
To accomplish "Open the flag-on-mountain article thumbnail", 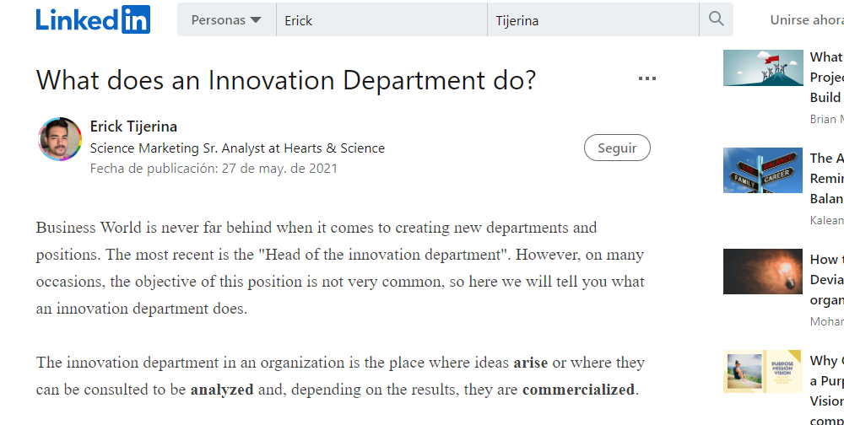I will [x=763, y=68].
